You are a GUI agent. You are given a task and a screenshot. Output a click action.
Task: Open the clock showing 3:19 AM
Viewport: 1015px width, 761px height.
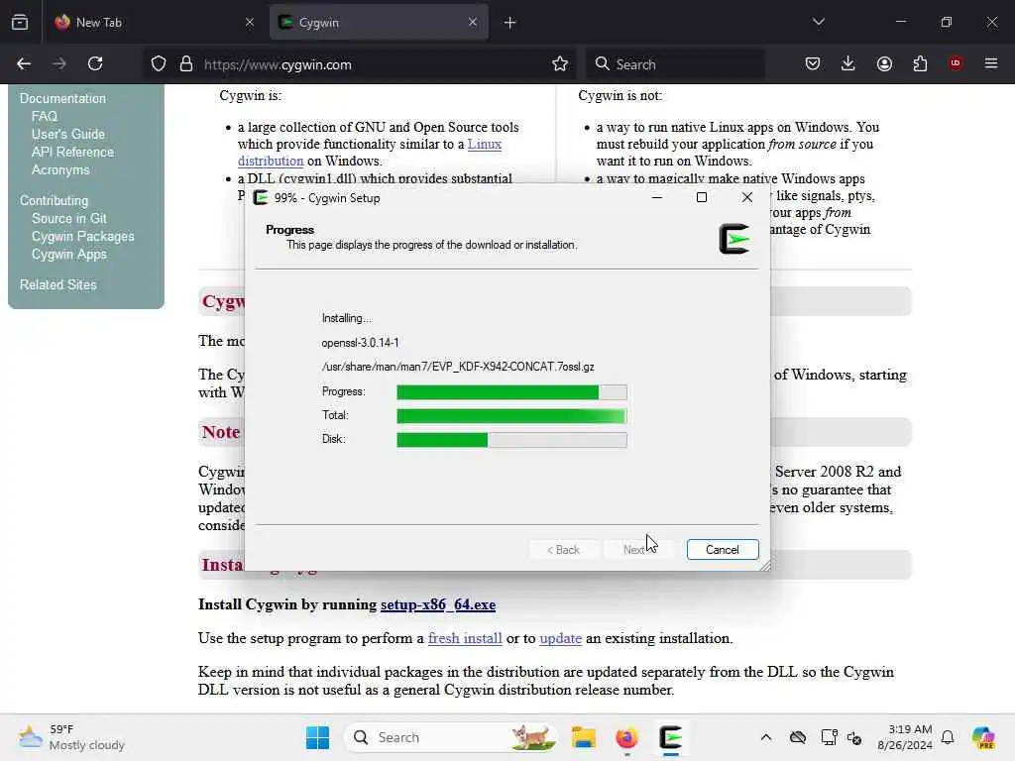[905, 737]
